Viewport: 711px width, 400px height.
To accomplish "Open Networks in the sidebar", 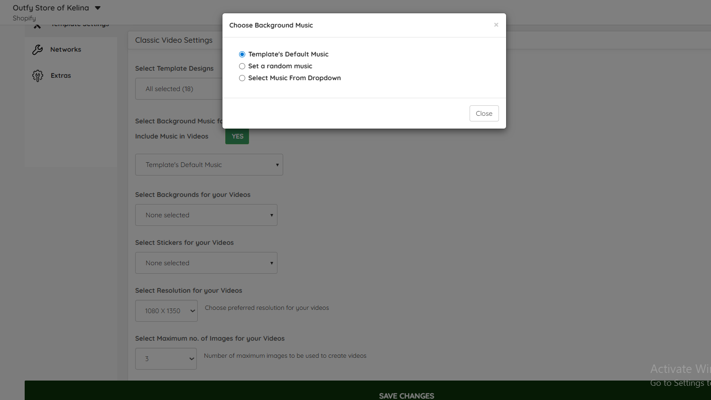I will point(65,49).
